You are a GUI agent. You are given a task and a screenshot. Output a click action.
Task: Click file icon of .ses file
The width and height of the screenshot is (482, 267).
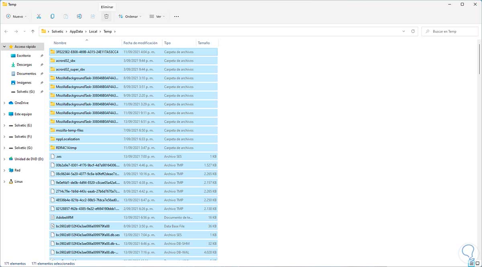(53, 156)
